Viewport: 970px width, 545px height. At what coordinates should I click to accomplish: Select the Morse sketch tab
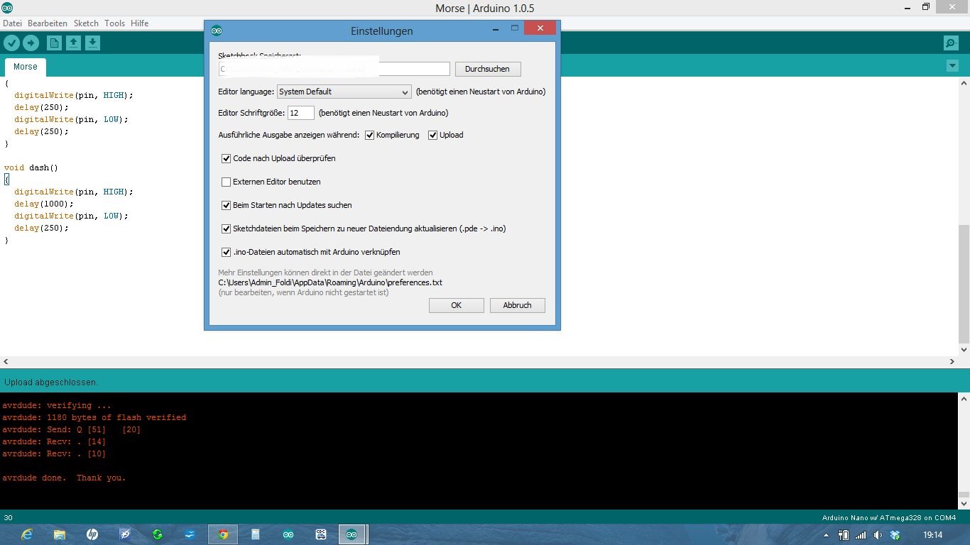pos(26,67)
